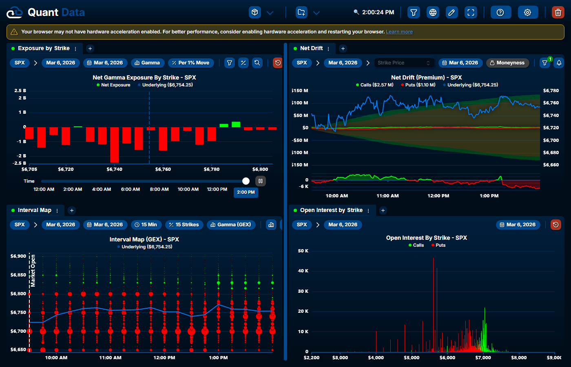Toggle Puts legend in Open Interest chart
The height and width of the screenshot is (367, 571).
438,245
